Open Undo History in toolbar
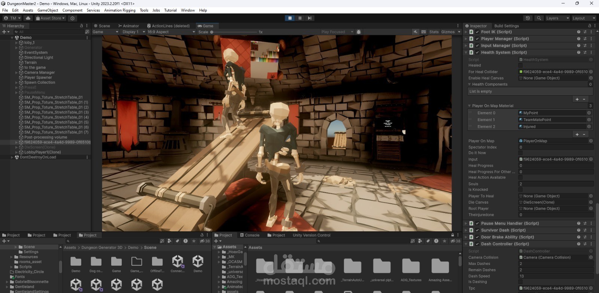Viewport: 599px width, 293px height. click(x=528, y=18)
